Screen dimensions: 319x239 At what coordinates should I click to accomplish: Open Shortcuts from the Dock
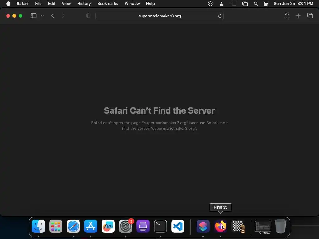pyautogui.click(x=203, y=226)
